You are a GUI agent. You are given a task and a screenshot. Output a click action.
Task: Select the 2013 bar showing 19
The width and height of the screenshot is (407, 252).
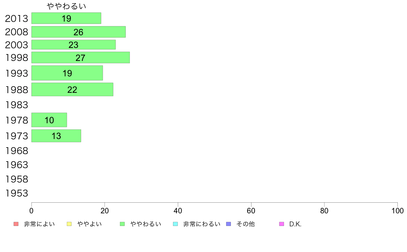click(66, 18)
